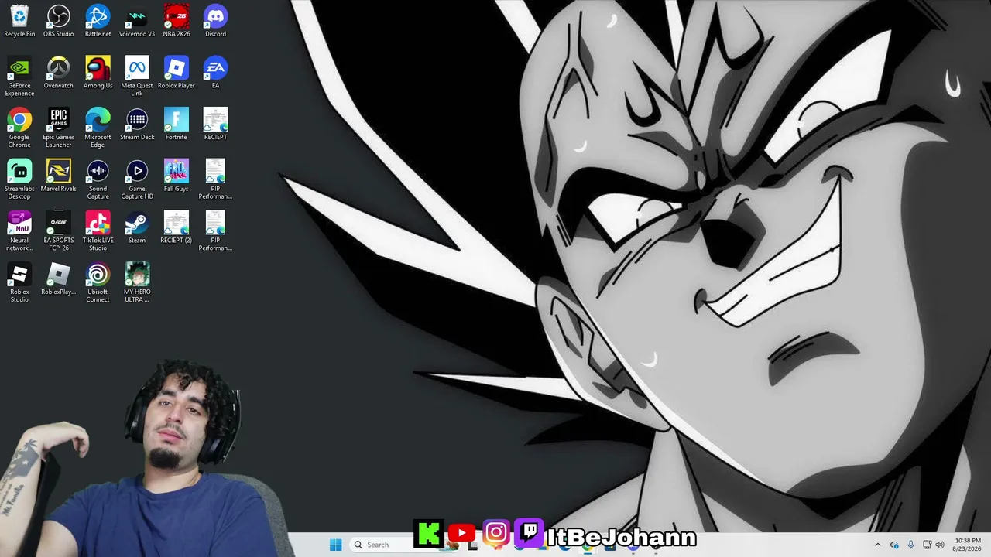The image size is (991, 557).
Task: Select the Roblox Player desktop icon
Action: pos(177,72)
